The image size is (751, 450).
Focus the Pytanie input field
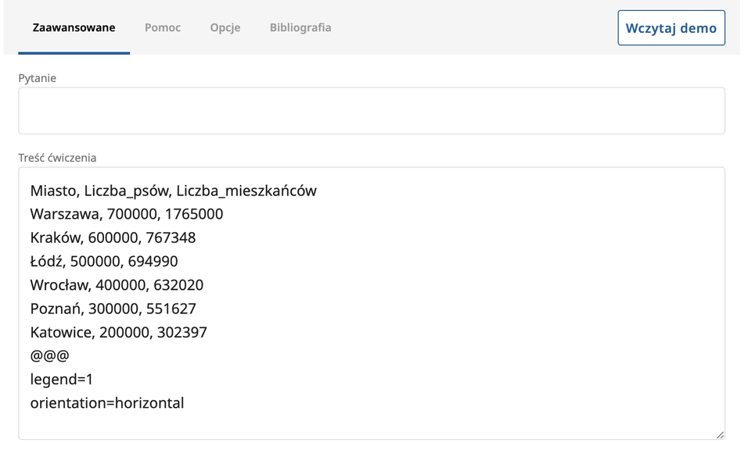point(371,110)
